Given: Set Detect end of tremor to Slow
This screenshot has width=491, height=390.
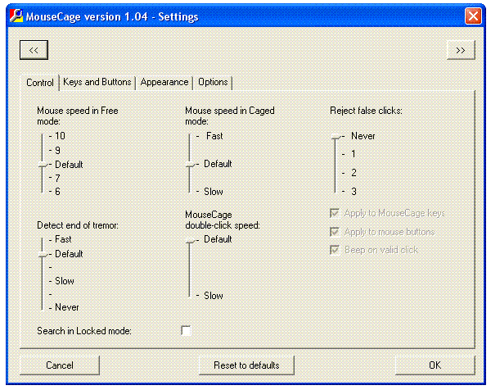Looking at the screenshot, I should click(65, 280).
